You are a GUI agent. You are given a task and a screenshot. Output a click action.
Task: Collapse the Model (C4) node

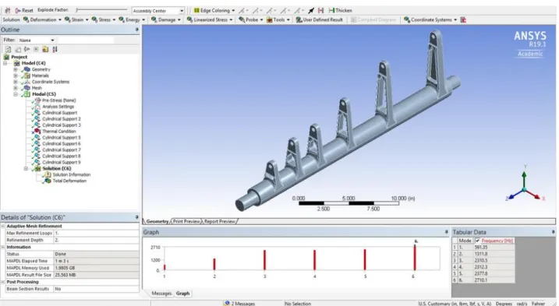point(5,63)
